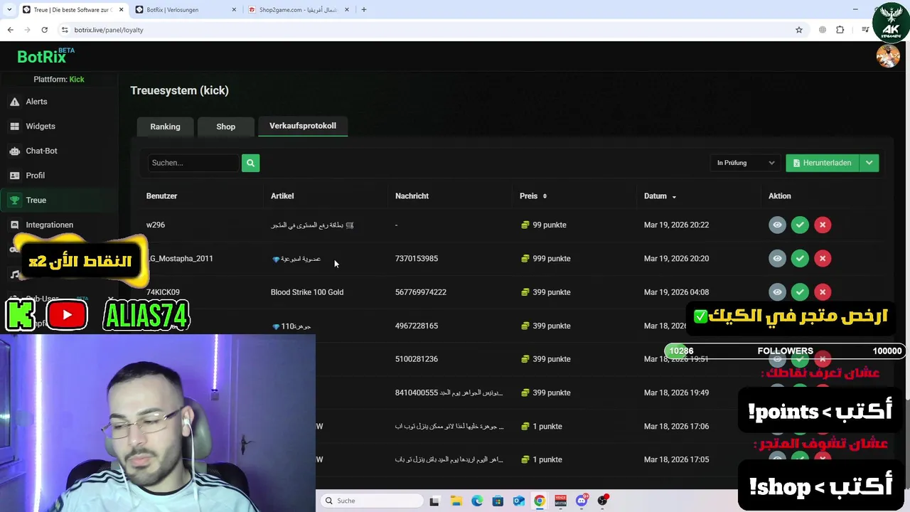Switch to the Shop tab
Viewport: 910px width, 512px height.
225,127
